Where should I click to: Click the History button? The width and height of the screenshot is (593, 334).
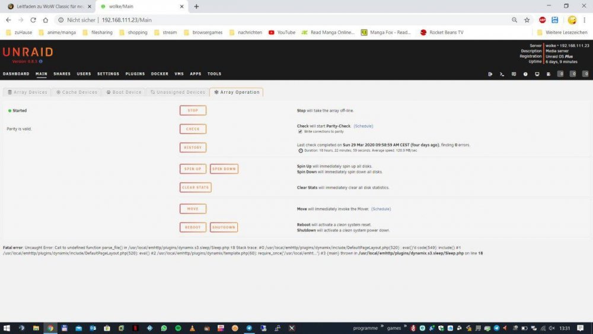193,148
